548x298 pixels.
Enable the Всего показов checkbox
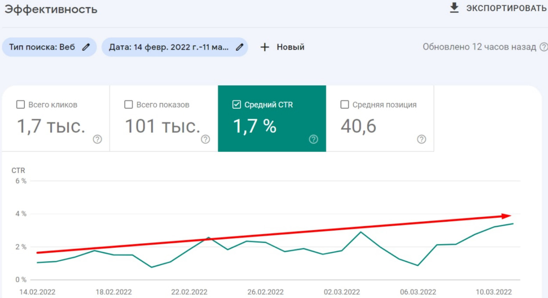pos(129,104)
